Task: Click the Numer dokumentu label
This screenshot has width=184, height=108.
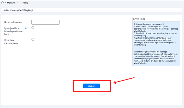Action: 13,22
